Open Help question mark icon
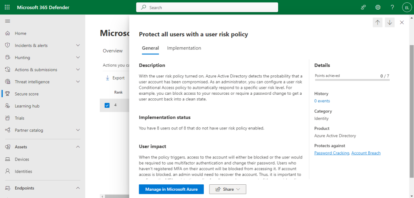 (392, 7)
